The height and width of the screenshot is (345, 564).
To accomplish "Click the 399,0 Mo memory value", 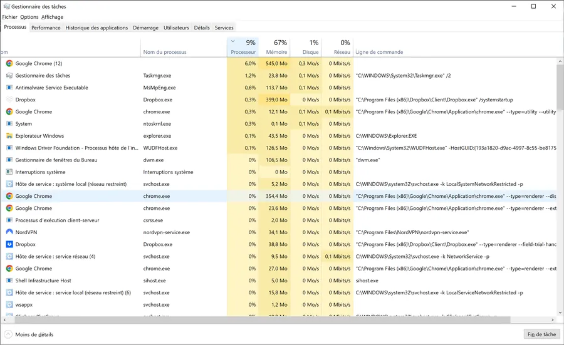I will point(276,100).
